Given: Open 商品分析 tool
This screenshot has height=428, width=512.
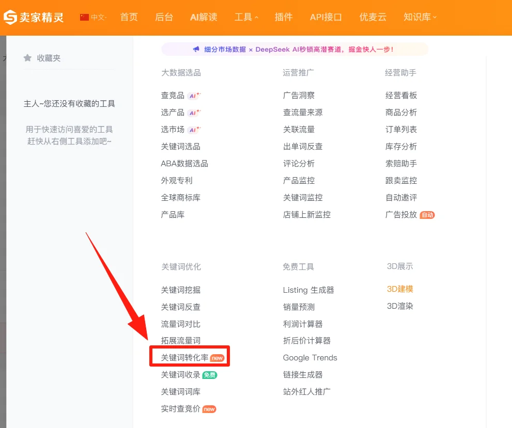Looking at the screenshot, I should [x=401, y=112].
